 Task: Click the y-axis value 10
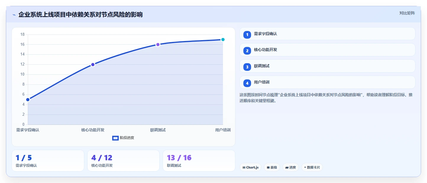tap(22, 74)
